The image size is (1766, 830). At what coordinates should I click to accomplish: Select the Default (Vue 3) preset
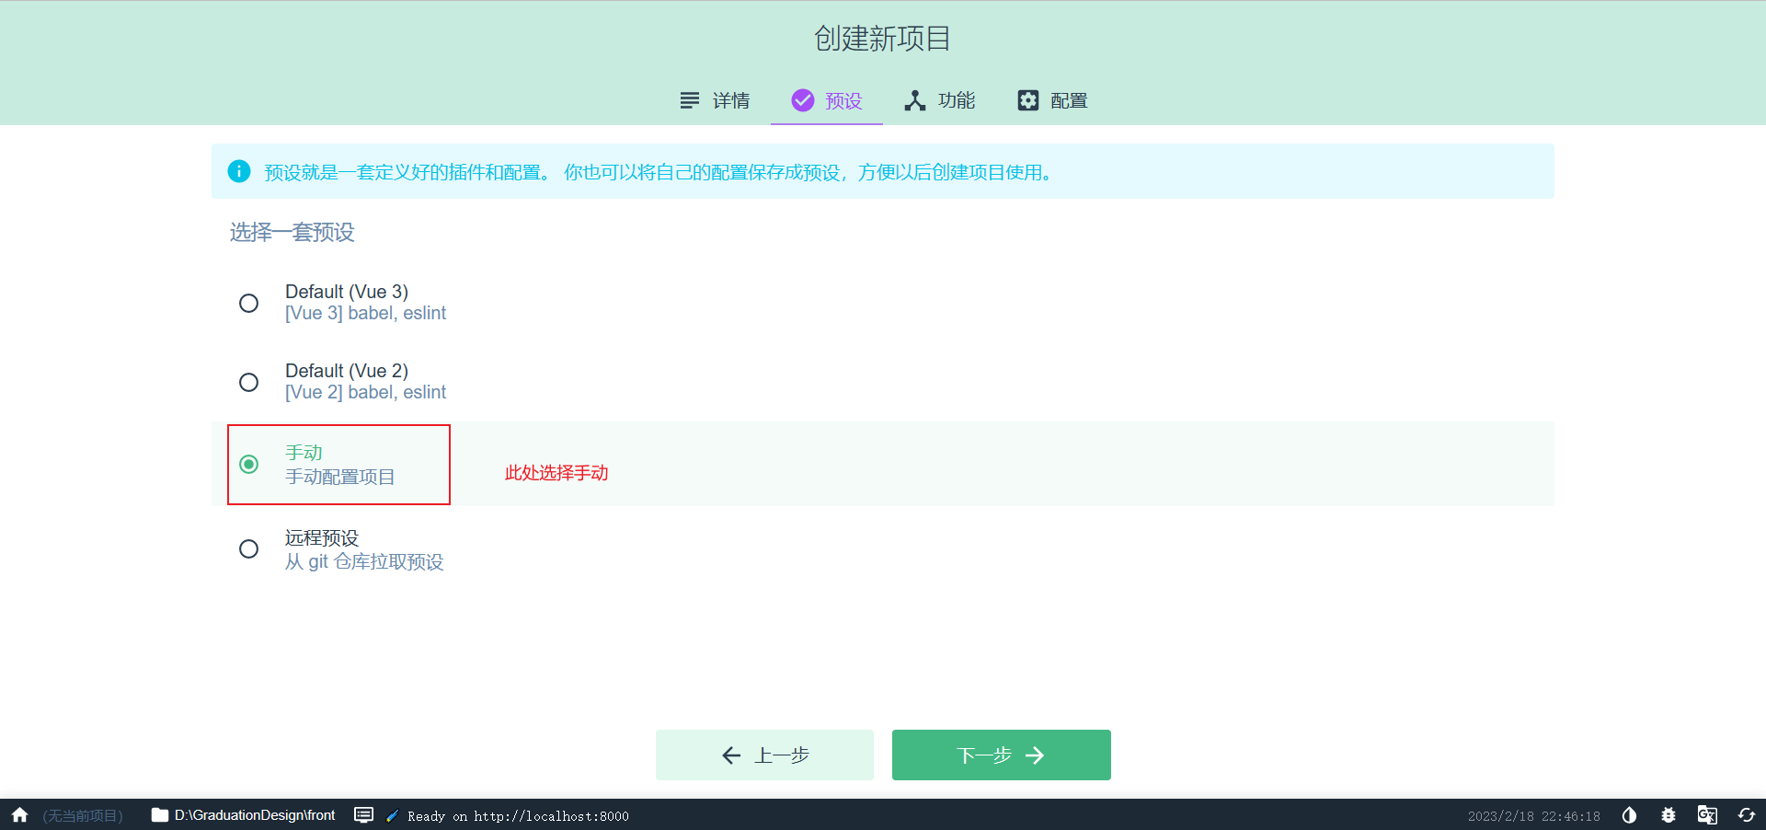tap(248, 303)
